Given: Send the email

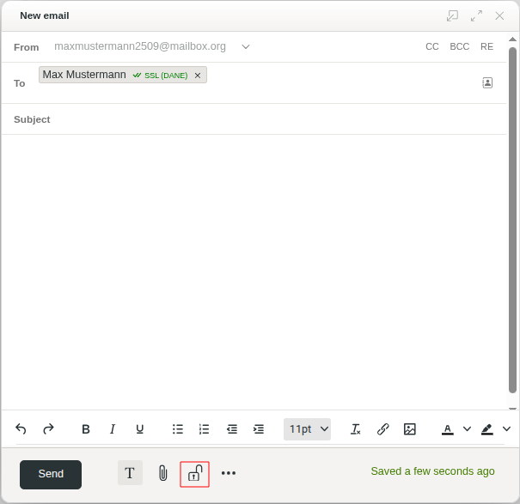Looking at the screenshot, I should (x=51, y=474).
